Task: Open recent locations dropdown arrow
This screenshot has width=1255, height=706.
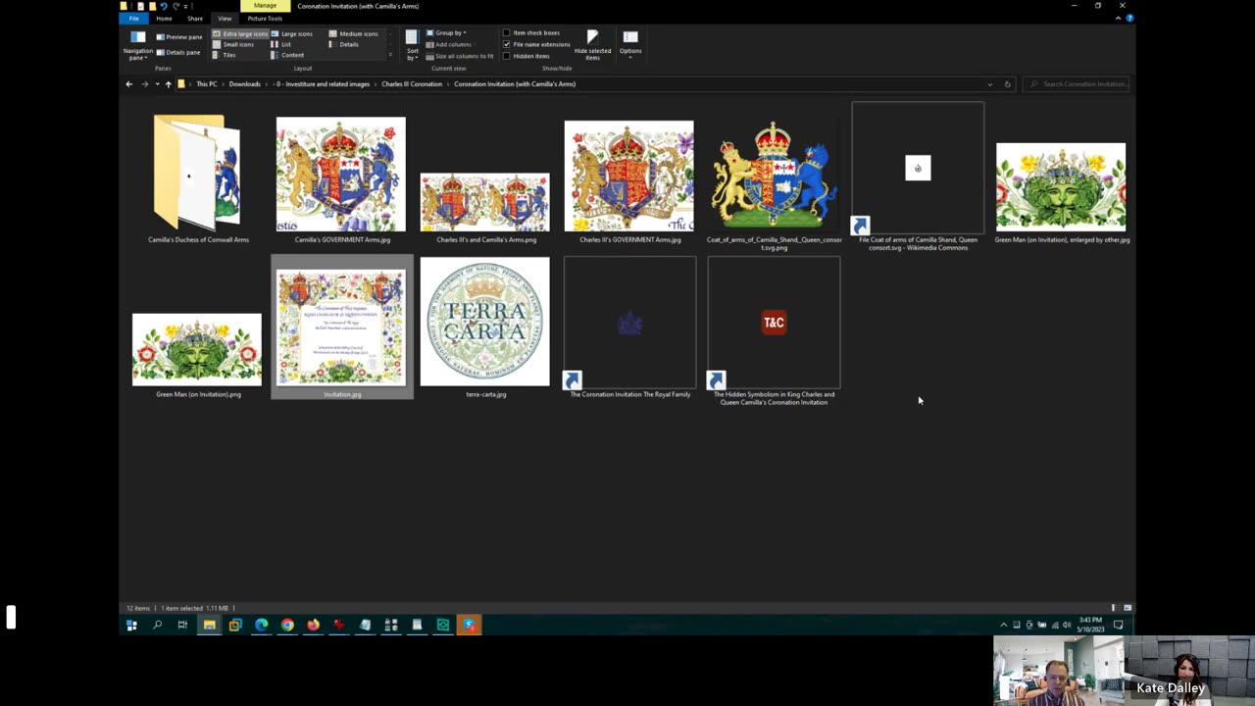Action: point(157,84)
